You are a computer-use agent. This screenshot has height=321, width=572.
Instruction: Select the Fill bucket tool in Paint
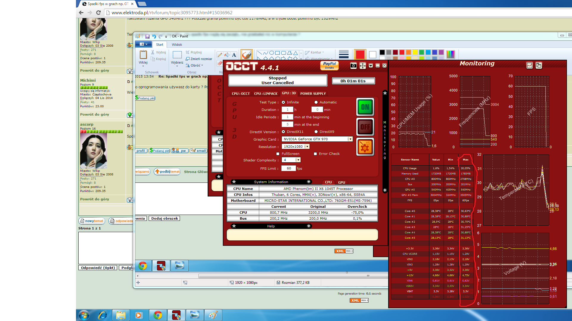tap(227, 55)
